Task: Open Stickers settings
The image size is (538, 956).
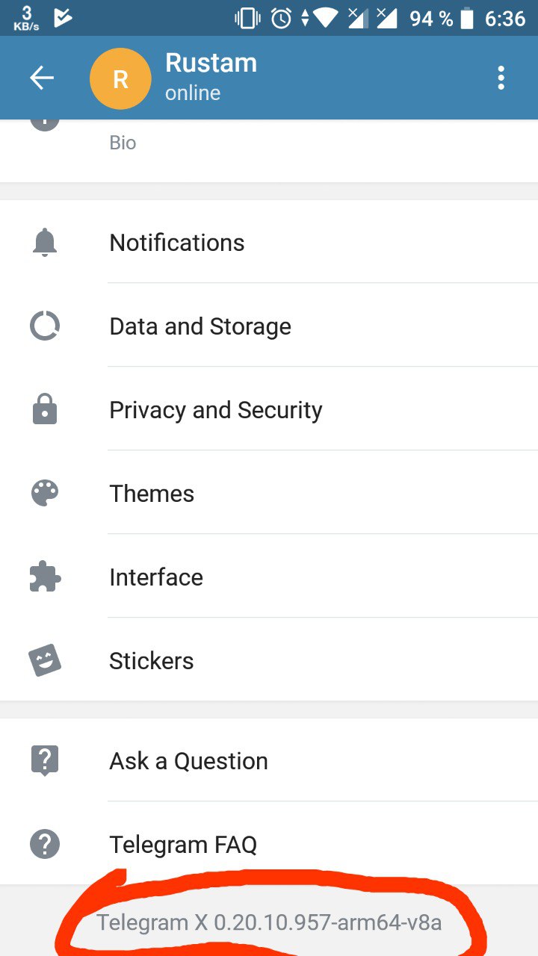Action: coord(152,661)
